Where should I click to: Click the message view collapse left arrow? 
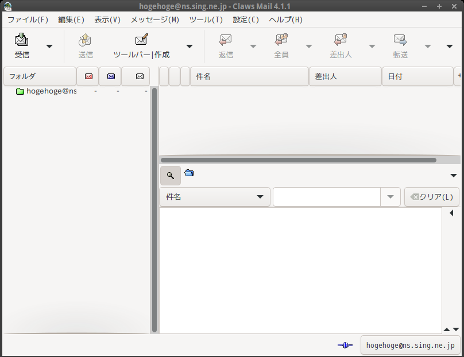[451, 213]
